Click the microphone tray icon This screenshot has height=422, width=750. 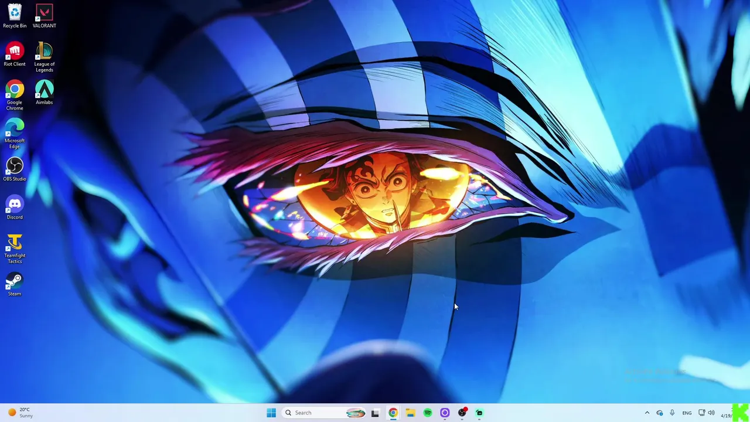[672, 413]
